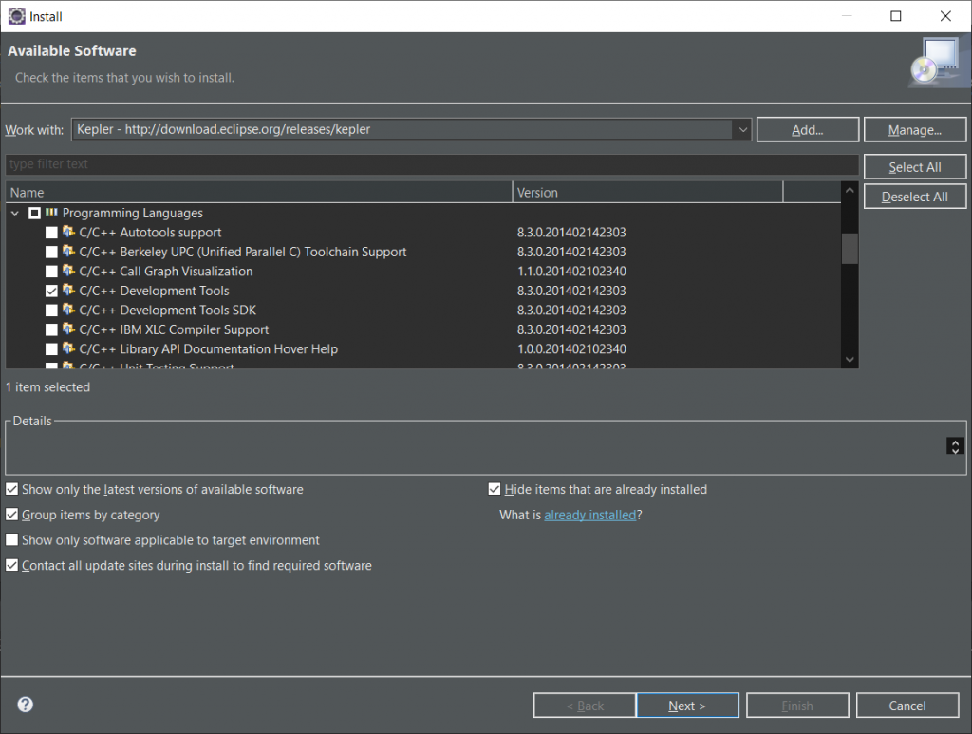The image size is (972, 734).
Task: Click the feature icon beside C/C++ Development Tools
Action: coord(68,291)
